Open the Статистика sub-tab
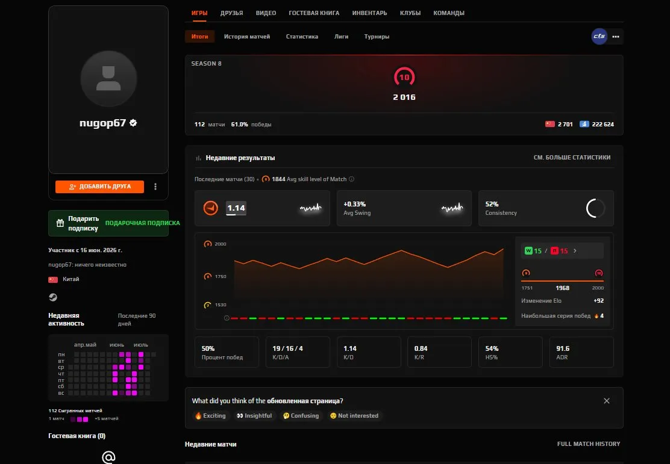Image resolution: width=670 pixels, height=464 pixels. click(x=302, y=37)
